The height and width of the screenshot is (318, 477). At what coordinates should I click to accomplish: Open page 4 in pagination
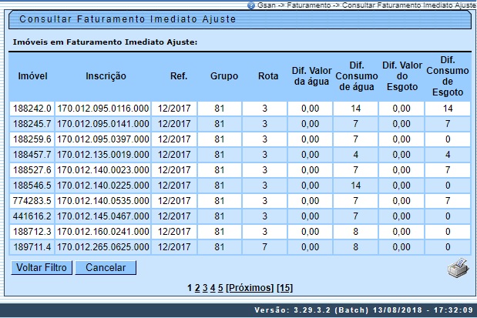click(x=212, y=288)
